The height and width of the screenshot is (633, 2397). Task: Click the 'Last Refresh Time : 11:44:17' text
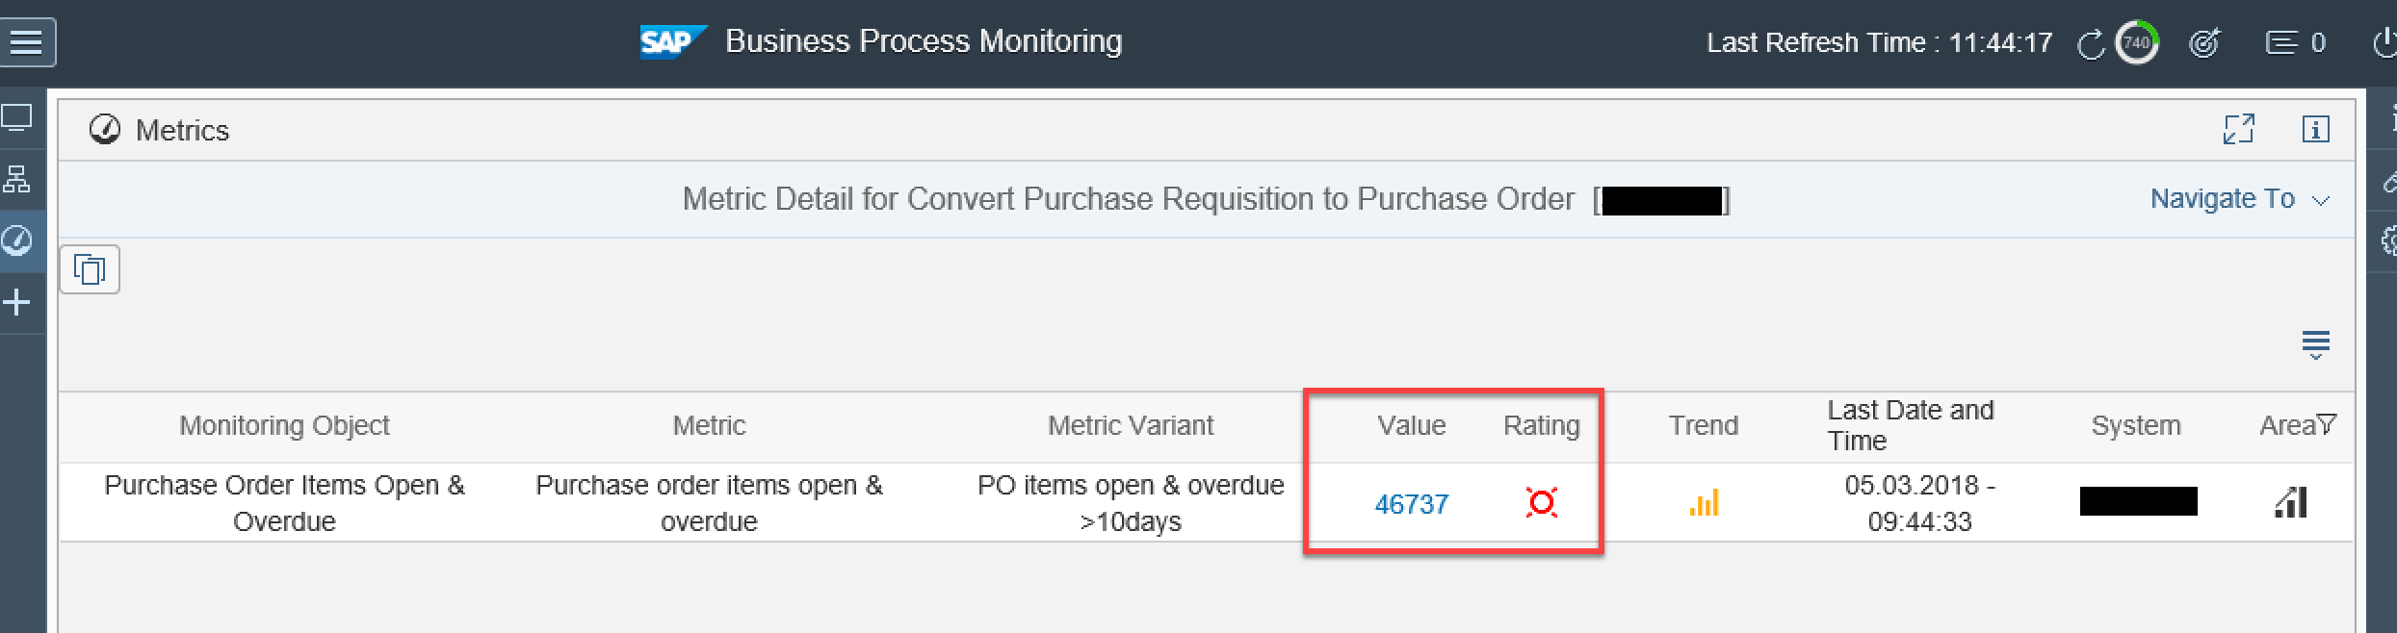[x=1879, y=43]
